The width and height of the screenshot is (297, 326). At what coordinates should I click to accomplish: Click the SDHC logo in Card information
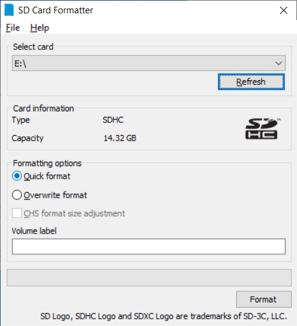click(x=262, y=128)
